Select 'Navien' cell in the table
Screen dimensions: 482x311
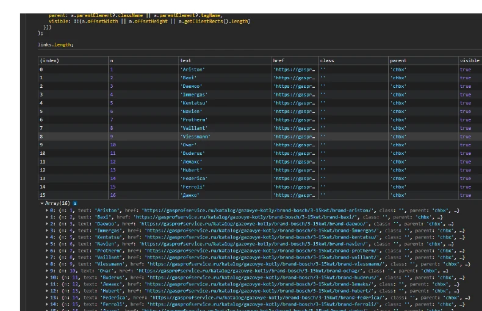pos(225,111)
